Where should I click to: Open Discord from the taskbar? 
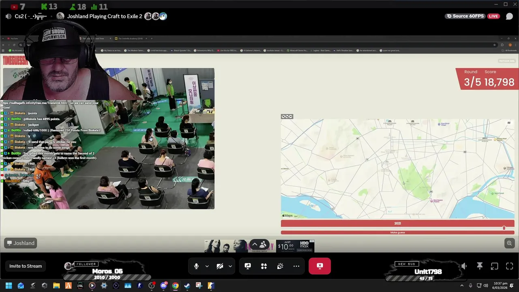click(164, 286)
